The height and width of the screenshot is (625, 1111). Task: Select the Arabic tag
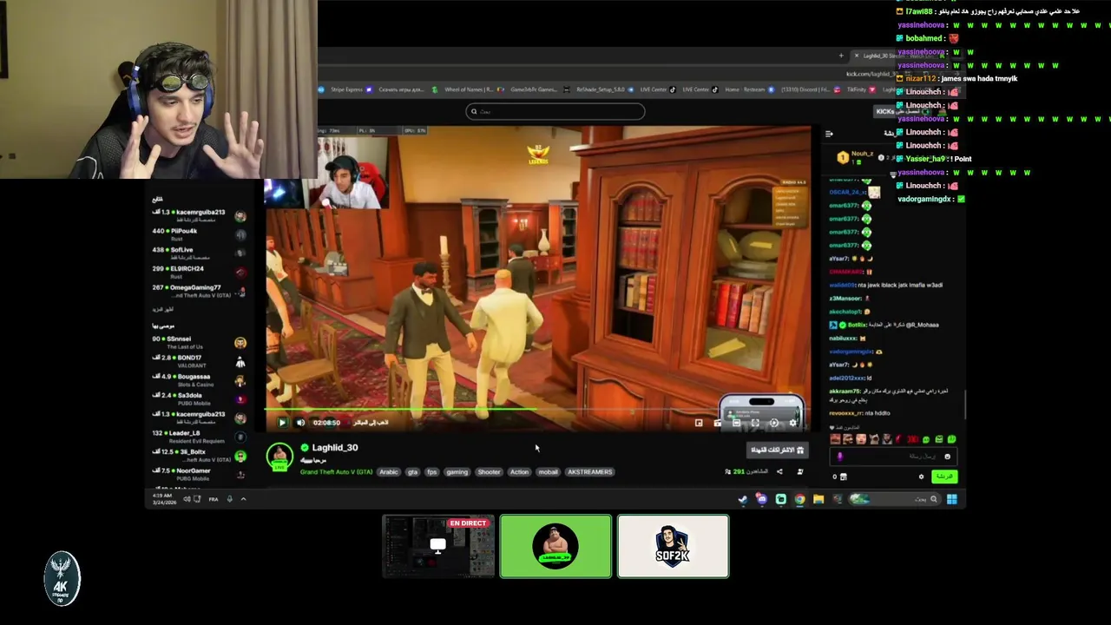388,472
